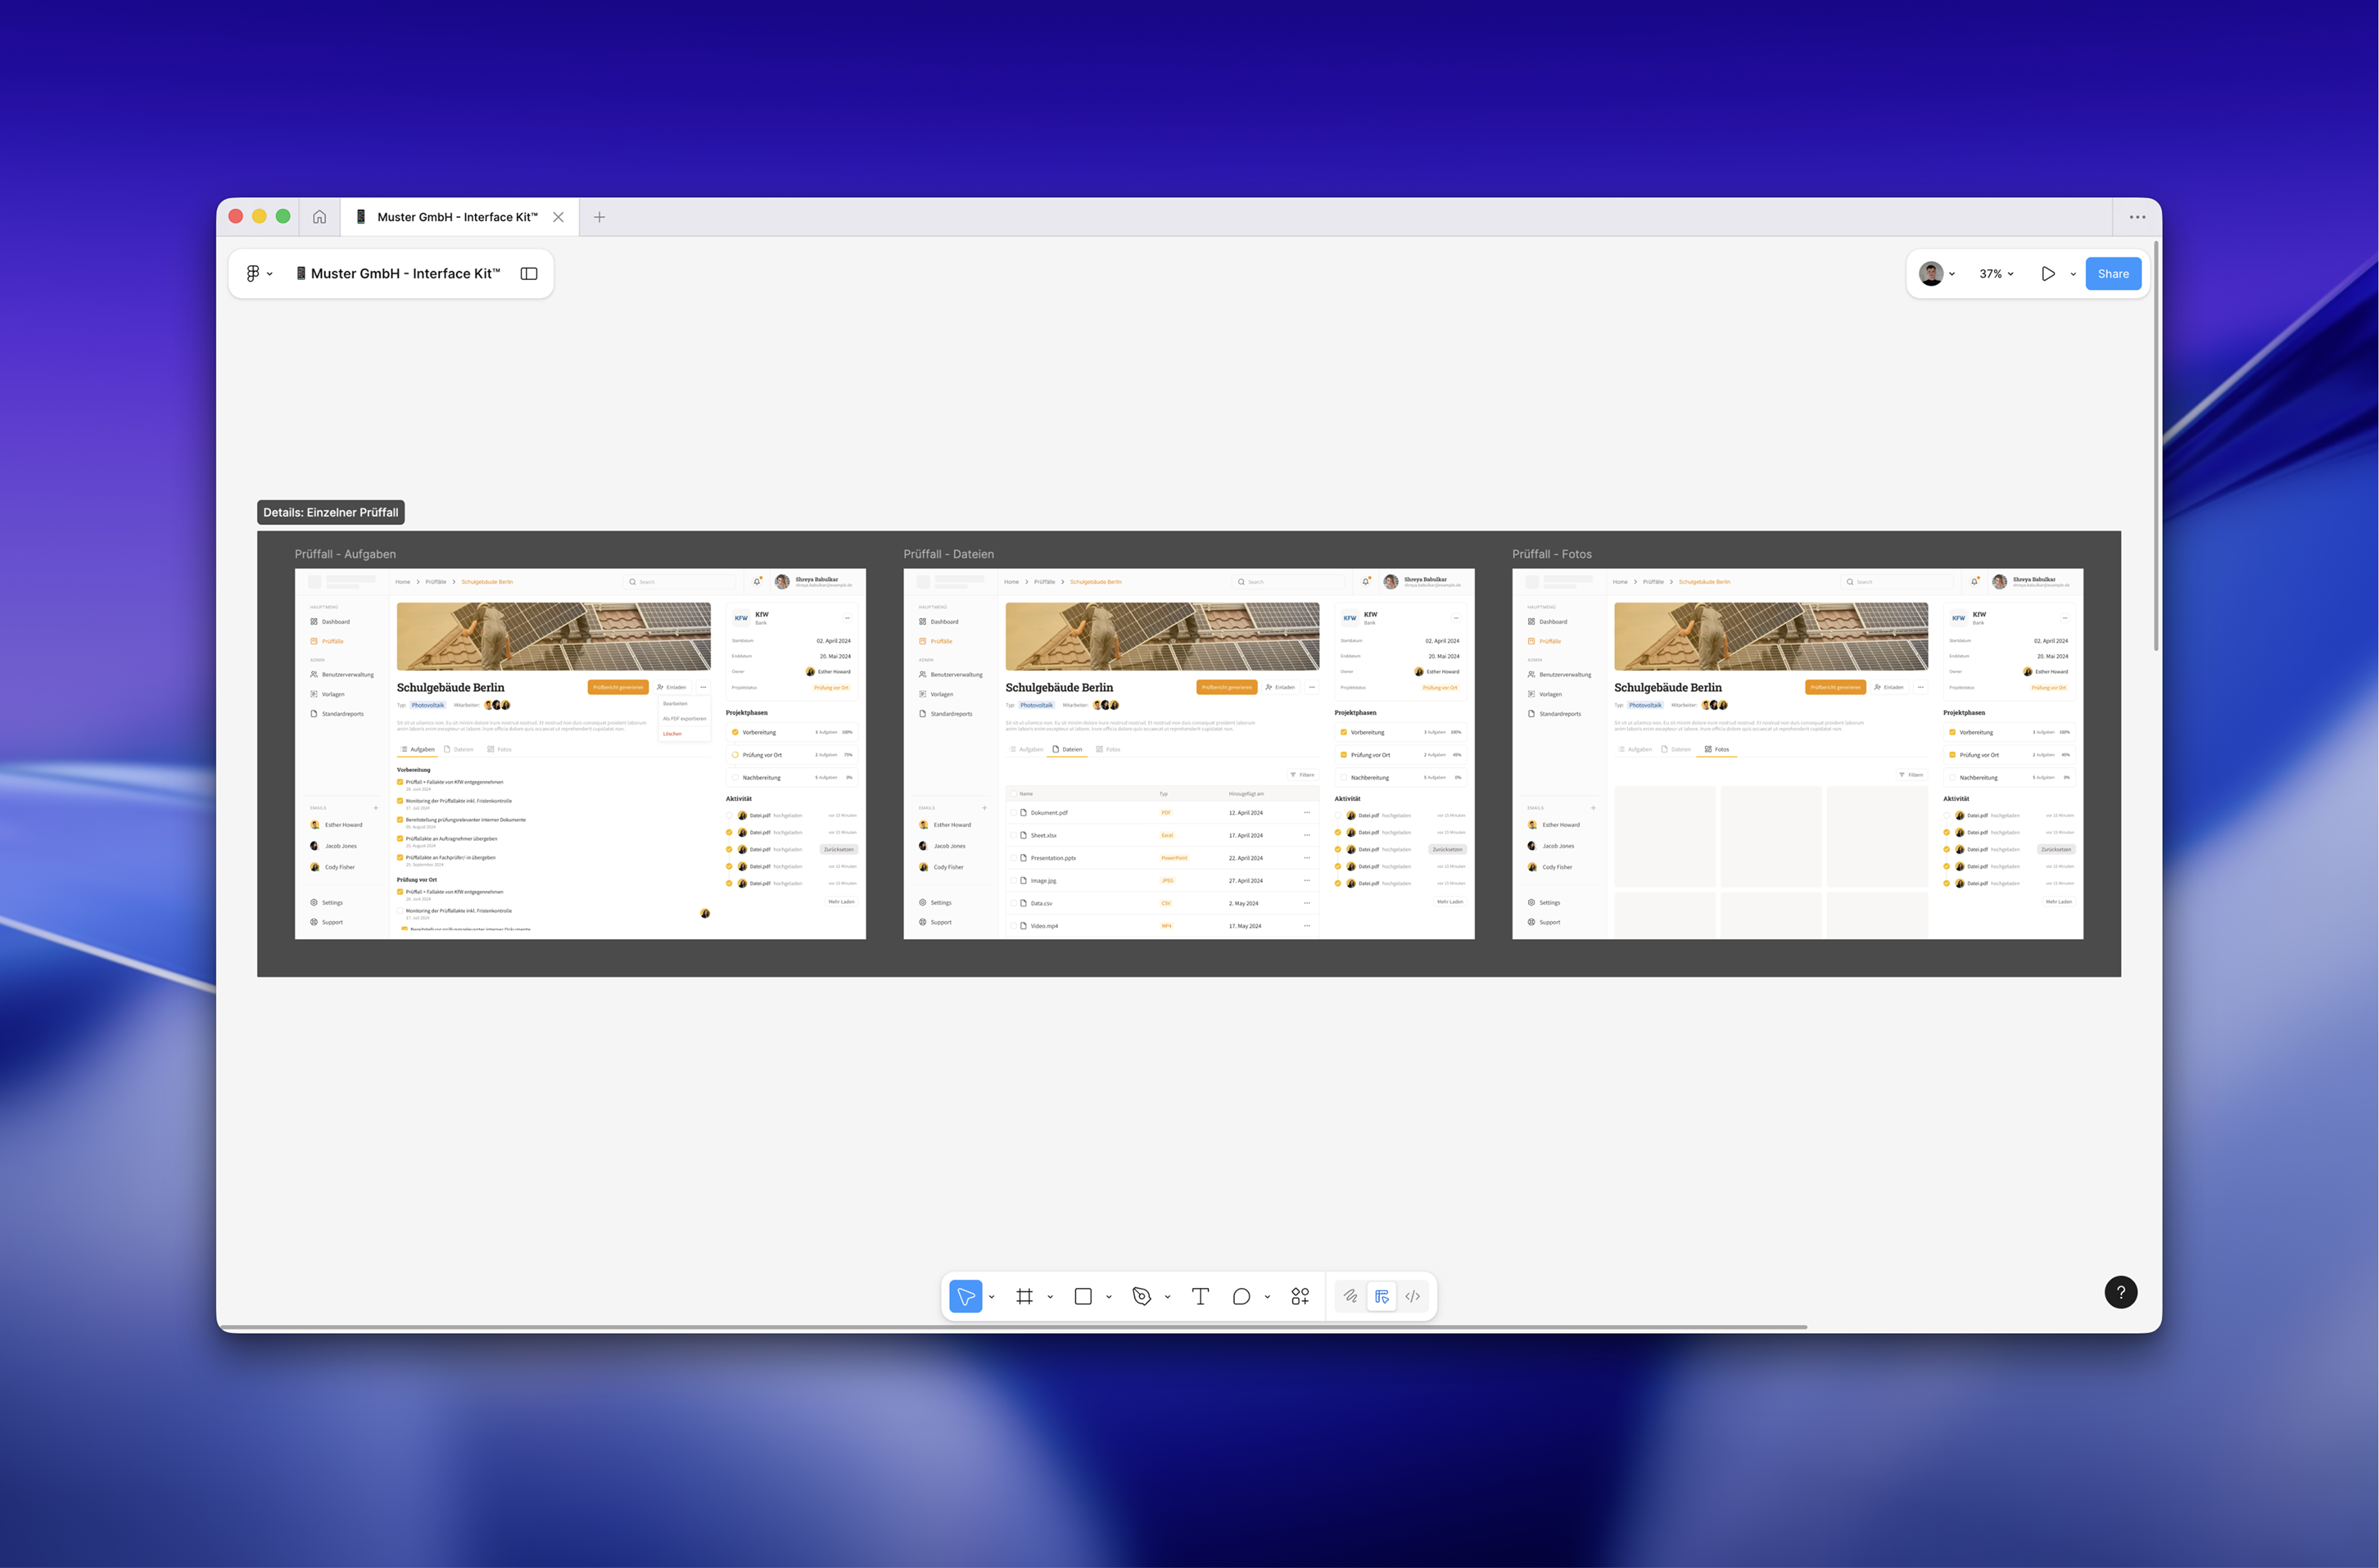This screenshot has width=2379, height=1568.
Task: Open the Figma main menu logo
Action: pyautogui.click(x=253, y=273)
